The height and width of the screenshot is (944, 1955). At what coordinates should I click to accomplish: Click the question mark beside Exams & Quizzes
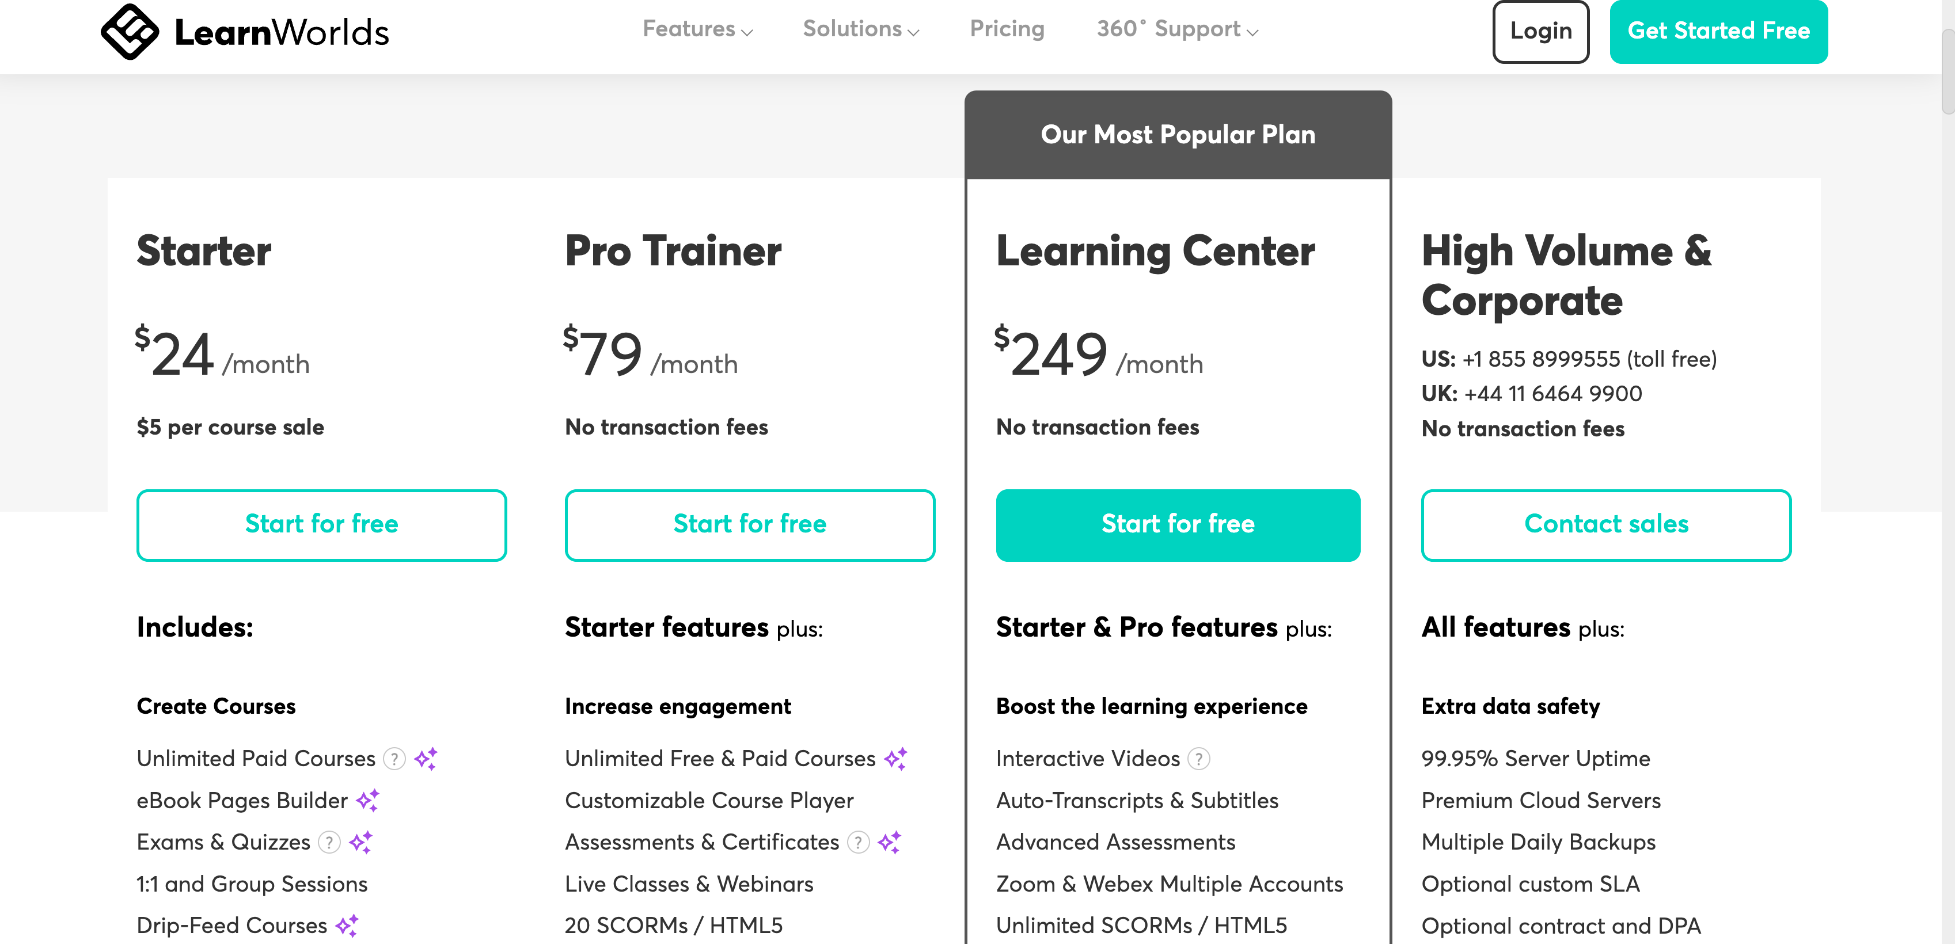[x=329, y=842]
